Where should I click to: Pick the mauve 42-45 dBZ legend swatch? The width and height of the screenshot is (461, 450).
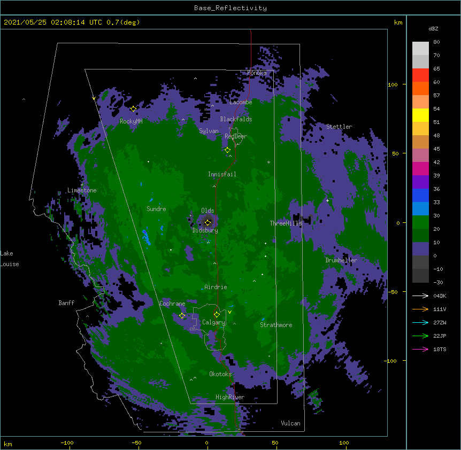(420, 156)
